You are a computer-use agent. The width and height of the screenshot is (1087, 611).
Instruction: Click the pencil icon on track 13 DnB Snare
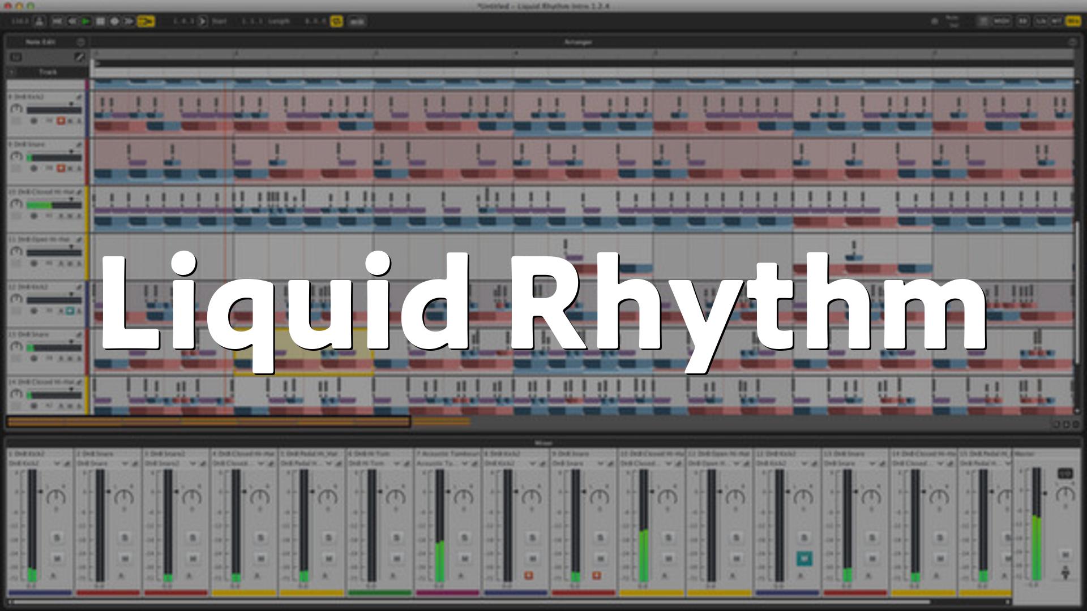pos(79,335)
